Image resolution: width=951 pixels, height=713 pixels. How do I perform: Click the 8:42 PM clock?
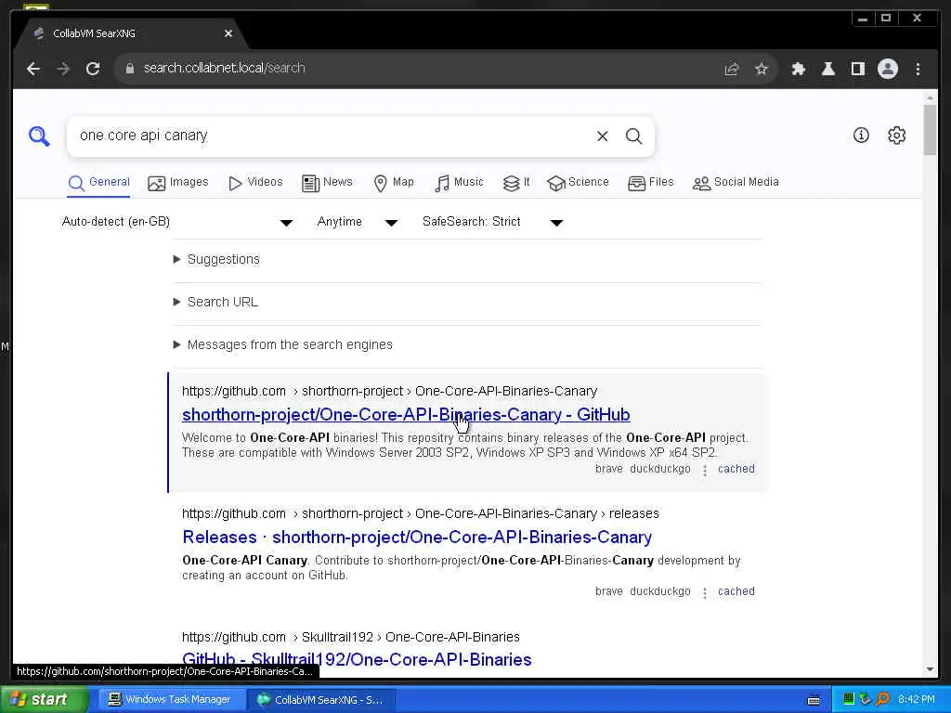coord(917,700)
